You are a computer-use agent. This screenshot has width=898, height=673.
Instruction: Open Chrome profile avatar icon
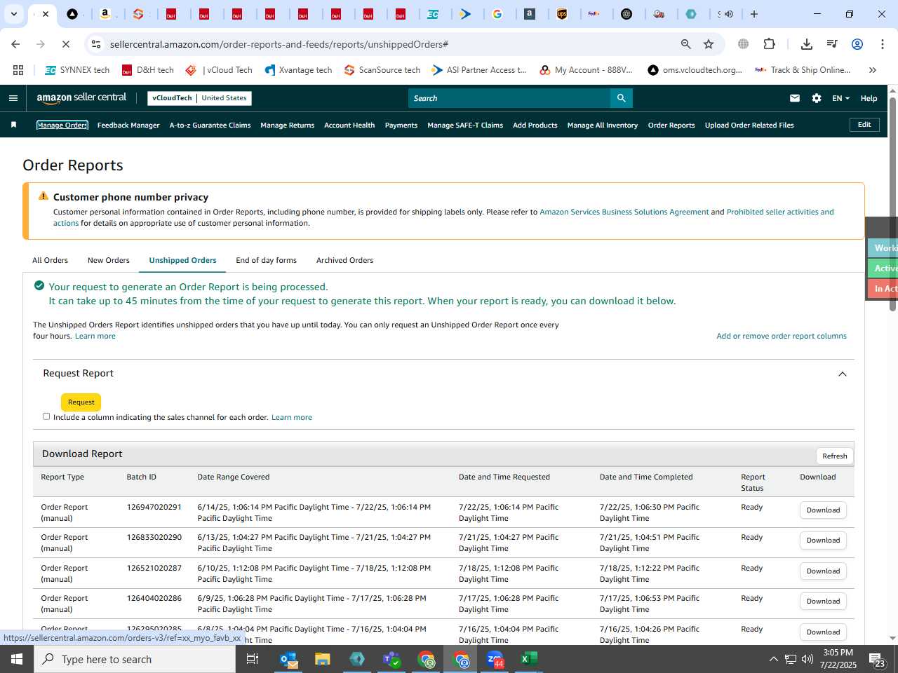(x=857, y=44)
